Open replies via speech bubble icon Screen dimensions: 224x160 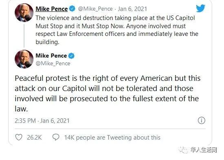(56, 137)
